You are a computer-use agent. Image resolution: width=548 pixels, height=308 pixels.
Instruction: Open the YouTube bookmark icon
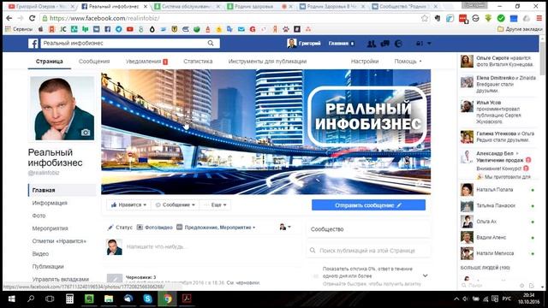(130, 29)
